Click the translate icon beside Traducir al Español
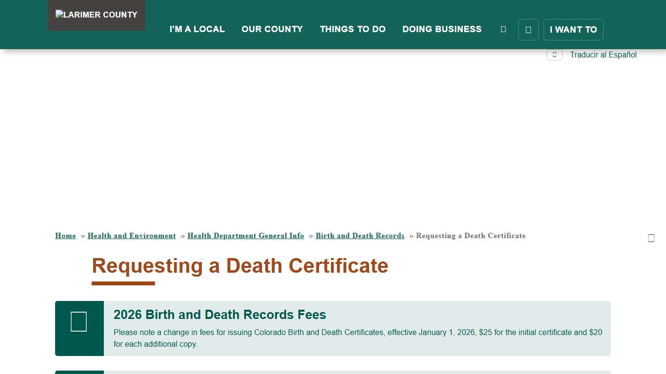 click(554, 55)
